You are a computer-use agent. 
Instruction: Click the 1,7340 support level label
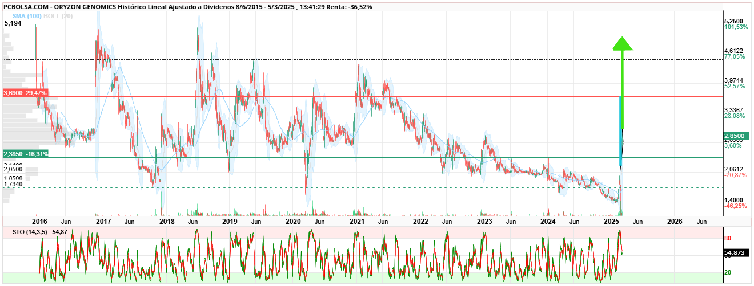coord(13,185)
